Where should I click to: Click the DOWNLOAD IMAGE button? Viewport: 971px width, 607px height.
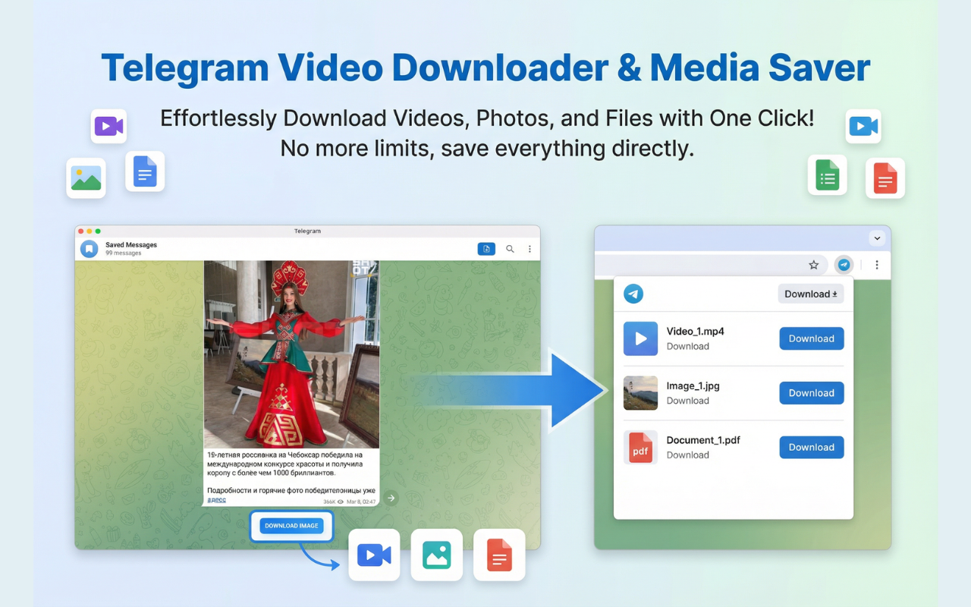click(x=292, y=526)
